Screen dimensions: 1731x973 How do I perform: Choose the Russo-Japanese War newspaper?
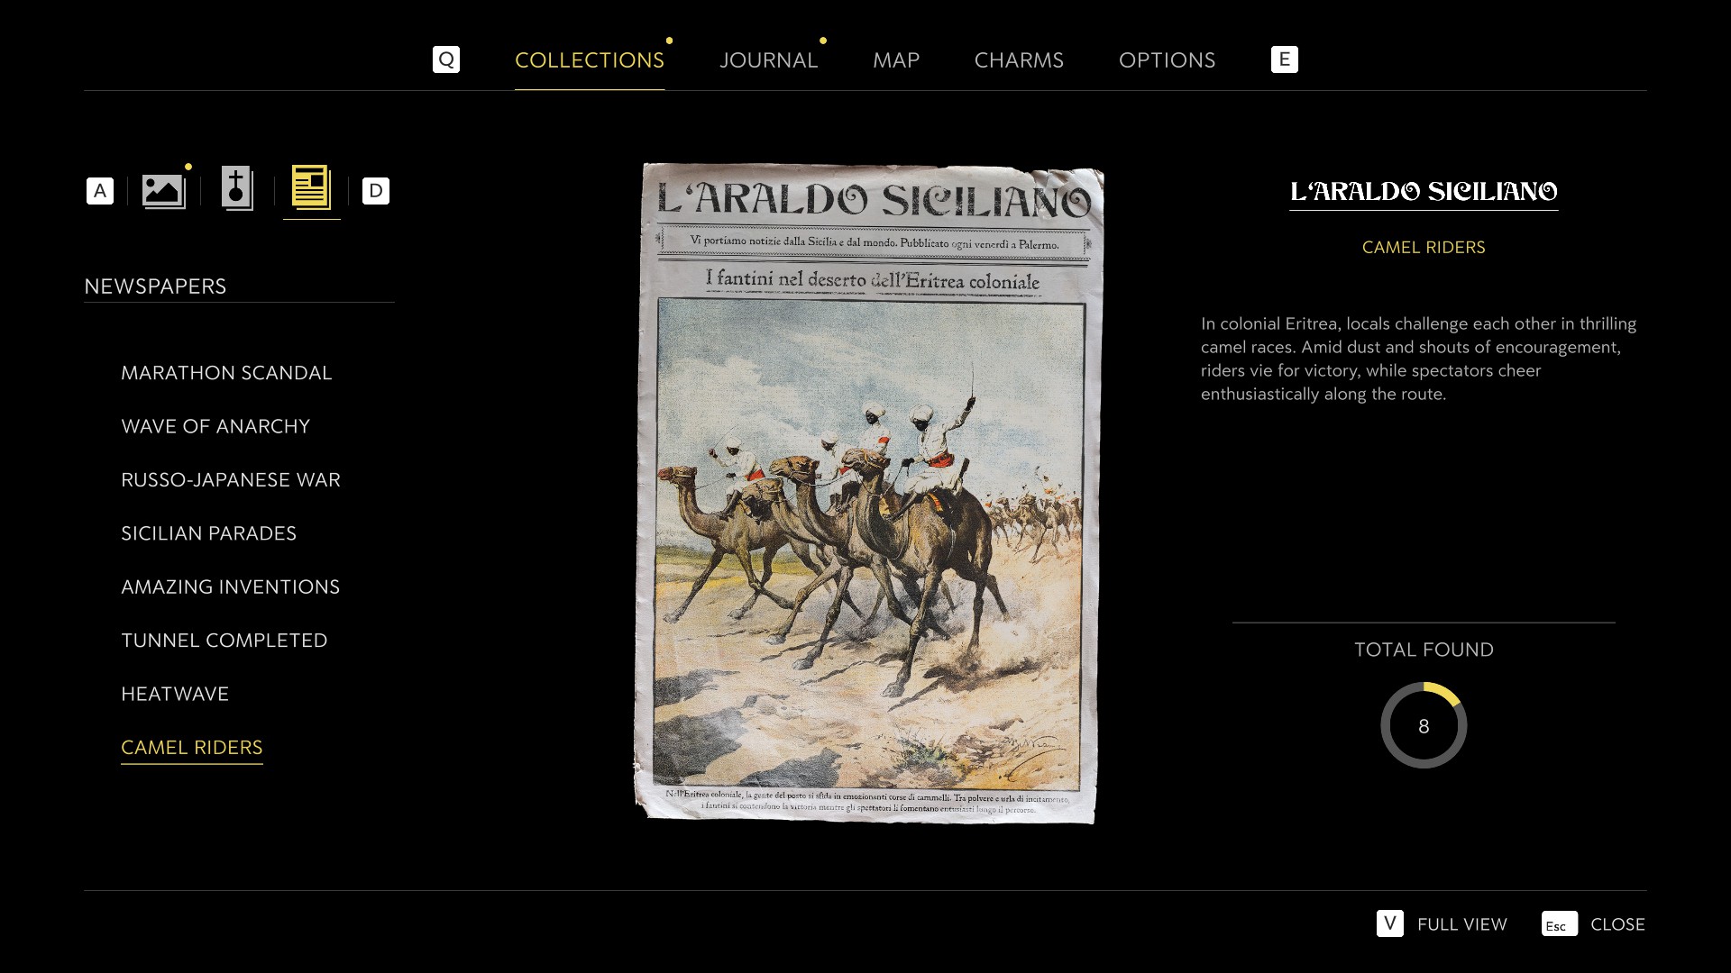coord(231,480)
